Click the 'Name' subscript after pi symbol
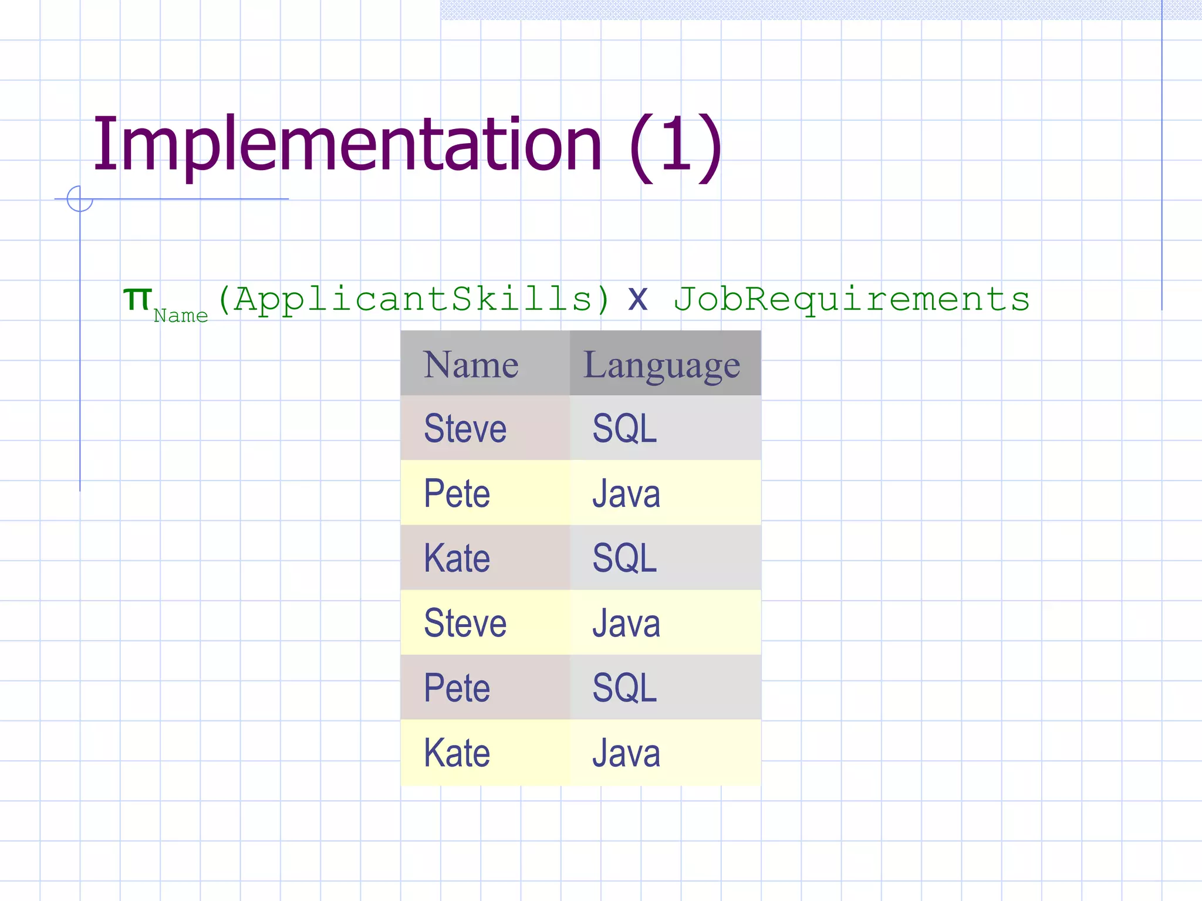Screen dimensions: 1202x901 [x=181, y=316]
